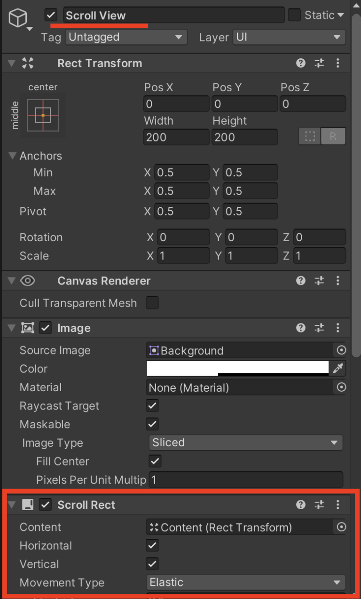Viewport: 361px width, 599px height.
Task: Click the Scroll Rect component icon
Action: coord(28,504)
